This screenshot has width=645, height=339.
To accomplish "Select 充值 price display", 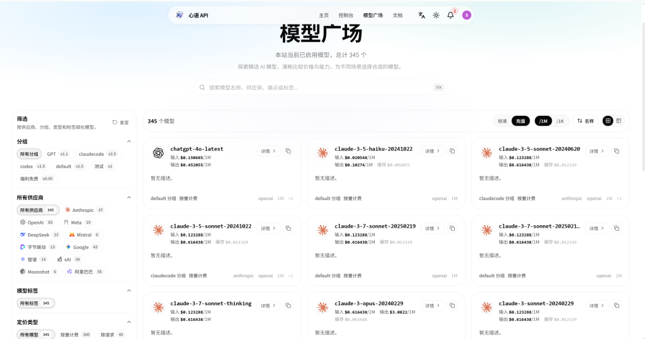I will [521, 121].
